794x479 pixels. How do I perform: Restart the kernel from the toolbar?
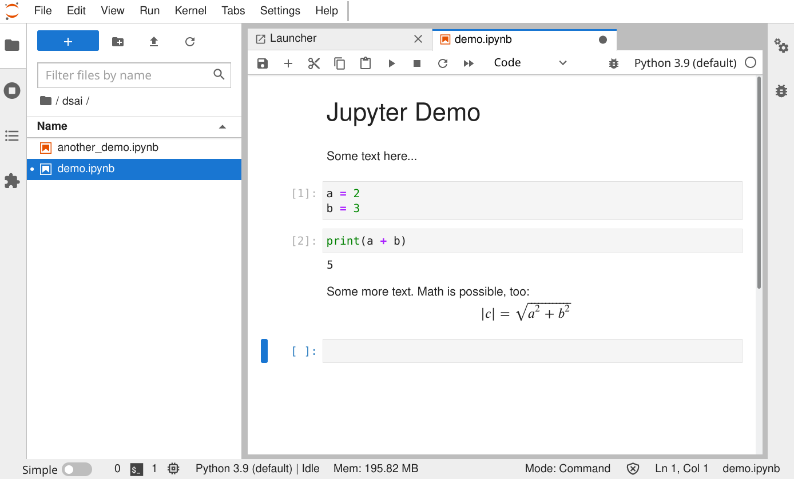[442, 63]
